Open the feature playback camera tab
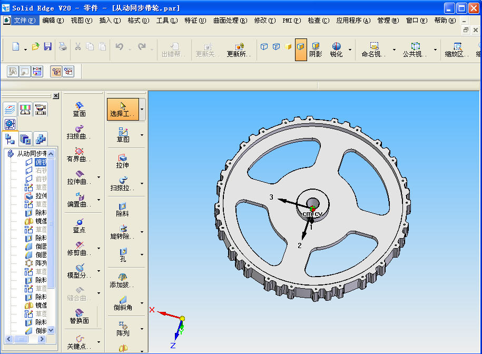Image resolution: width=482 pixels, height=354 pixels. [x=40, y=109]
